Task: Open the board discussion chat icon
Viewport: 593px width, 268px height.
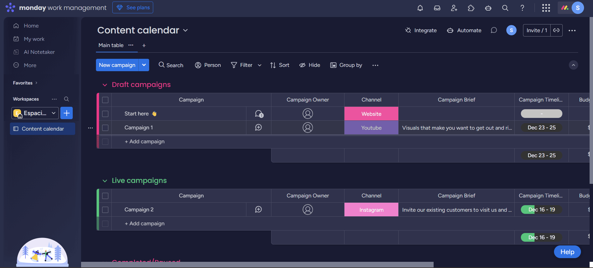Action: pyautogui.click(x=494, y=30)
